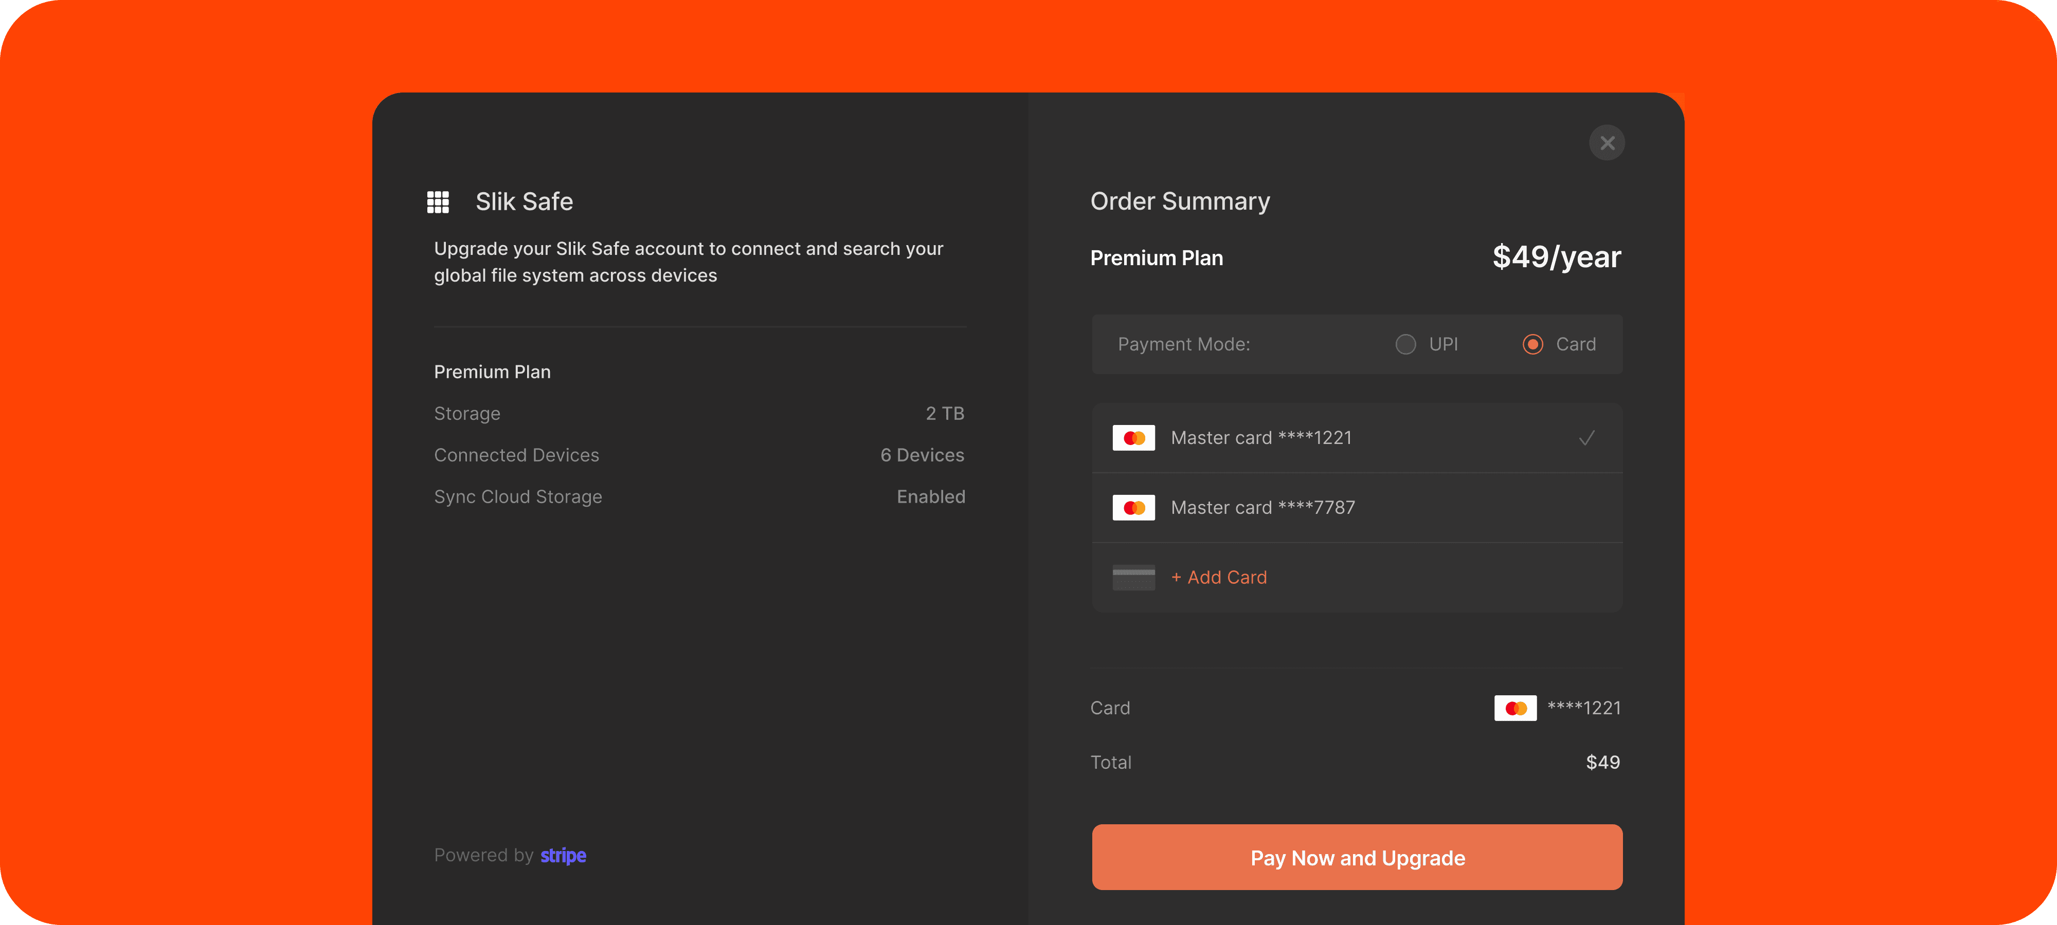Click the 6 Devices value

[x=922, y=455]
